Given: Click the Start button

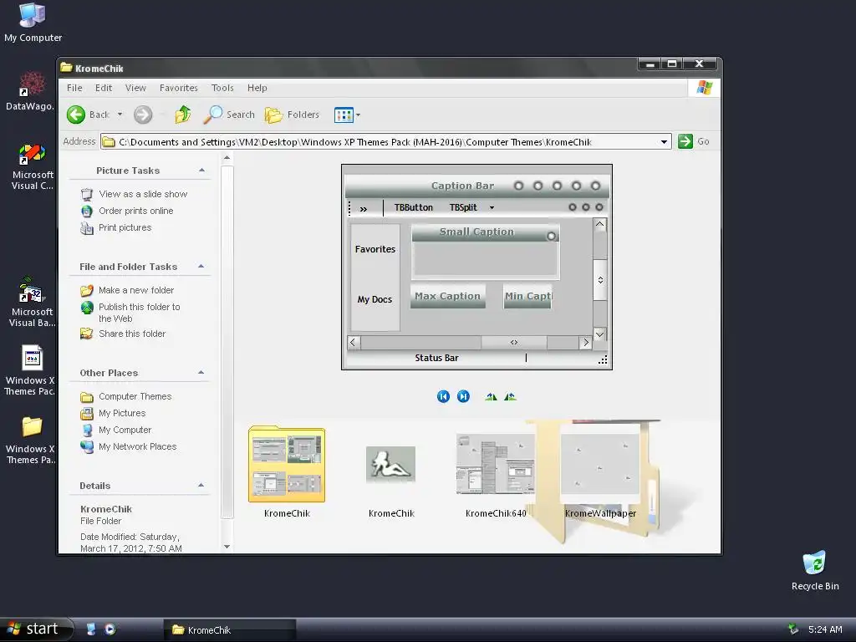Looking at the screenshot, I should click(36, 629).
